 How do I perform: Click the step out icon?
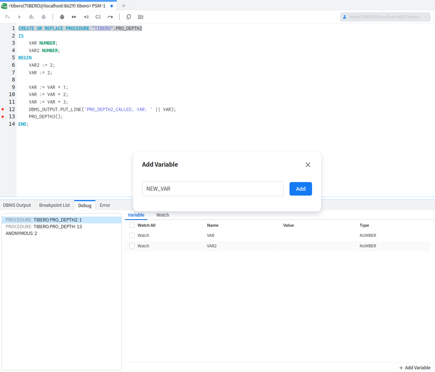pos(98,17)
